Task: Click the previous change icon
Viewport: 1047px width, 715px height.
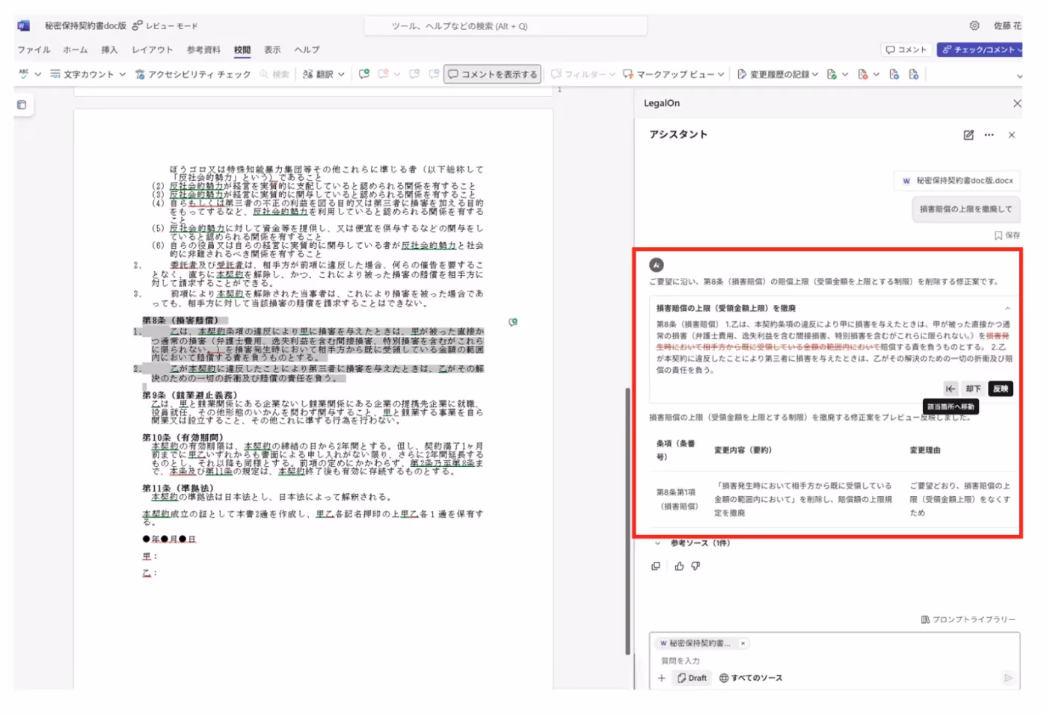Action: (894, 74)
